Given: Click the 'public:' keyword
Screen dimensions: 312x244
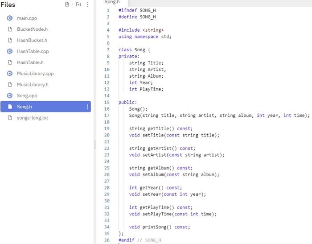Looking at the screenshot, I should [127, 102].
